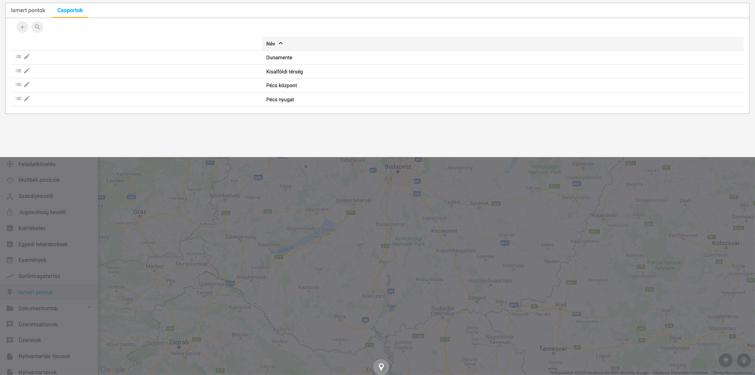Viewport: 755px width, 375px height.
Task: Open Feladatkövetés in the sidebar
Action: click(37, 164)
